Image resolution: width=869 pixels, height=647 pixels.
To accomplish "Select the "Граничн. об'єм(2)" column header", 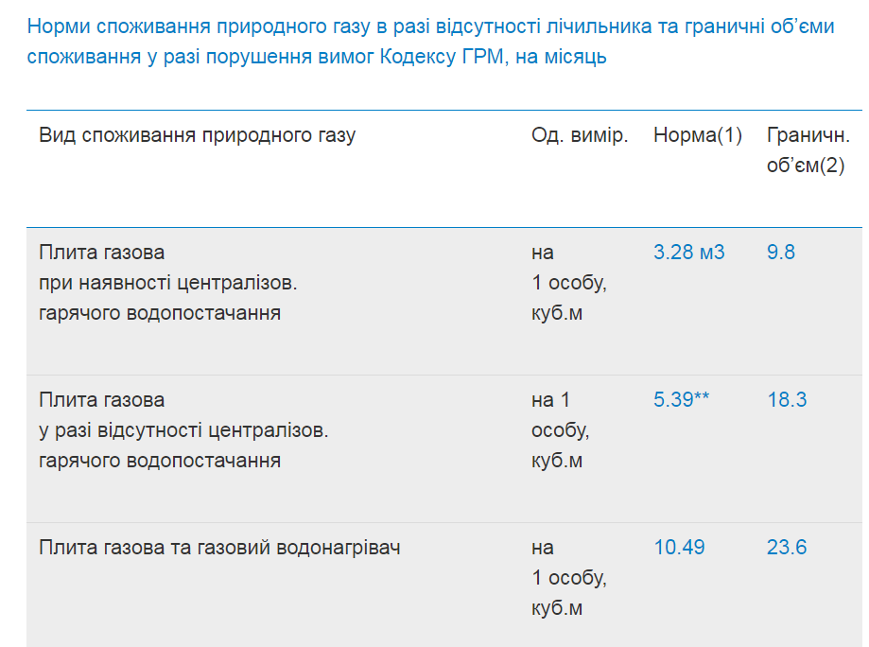I will tap(808, 150).
